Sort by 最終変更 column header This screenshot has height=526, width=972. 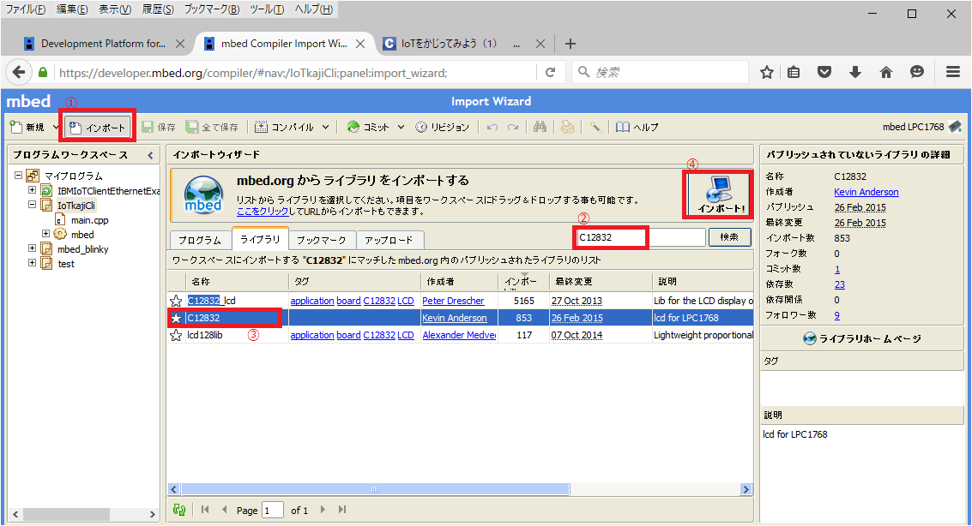(x=600, y=282)
